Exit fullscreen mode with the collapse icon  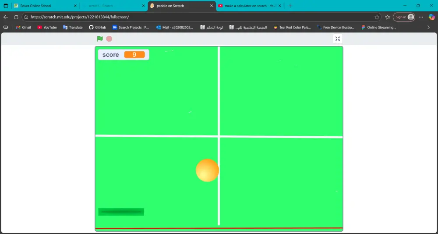[x=338, y=39]
